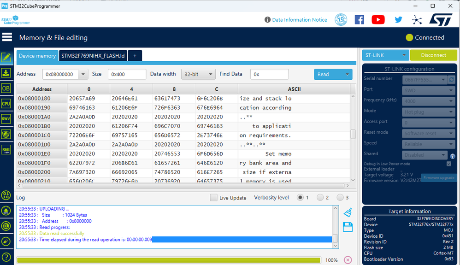Switch to Device memory tab
The height and width of the screenshot is (265, 460).
[x=37, y=56]
